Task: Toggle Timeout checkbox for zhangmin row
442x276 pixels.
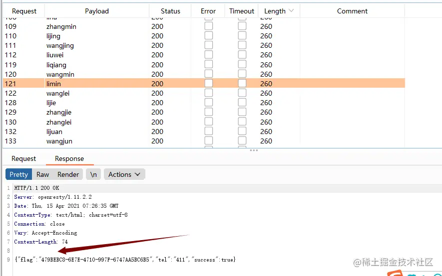Action: pyautogui.click(x=242, y=26)
